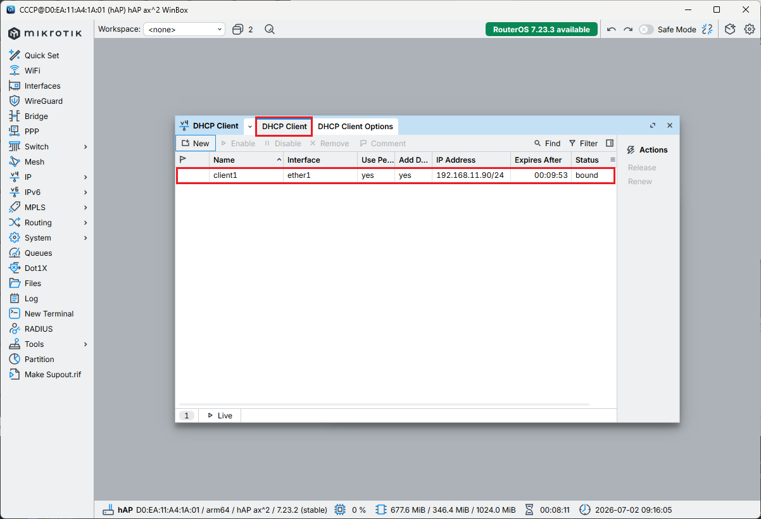The width and height of the screenshot is (761, 519).
Task: Click the Remove toolbar button
Action: click(329, 143)
